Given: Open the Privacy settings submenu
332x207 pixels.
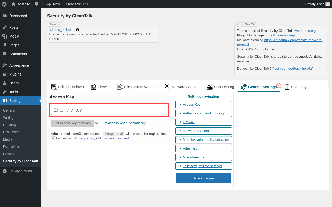Looking at the screenshot, I should (9, 154).
